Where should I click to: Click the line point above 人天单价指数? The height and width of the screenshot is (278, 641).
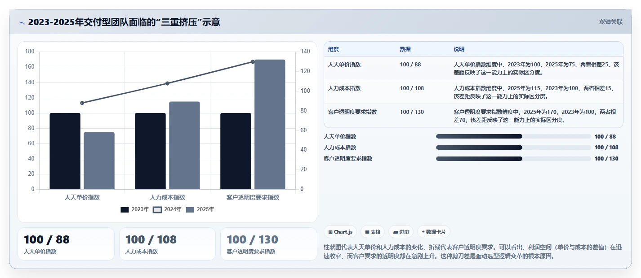[x=82, y=103]
